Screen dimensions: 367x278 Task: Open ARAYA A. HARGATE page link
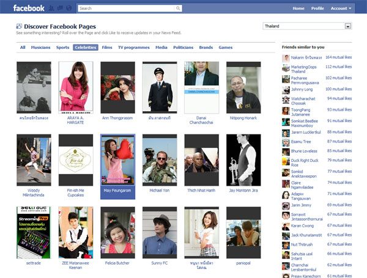point(75,120)
